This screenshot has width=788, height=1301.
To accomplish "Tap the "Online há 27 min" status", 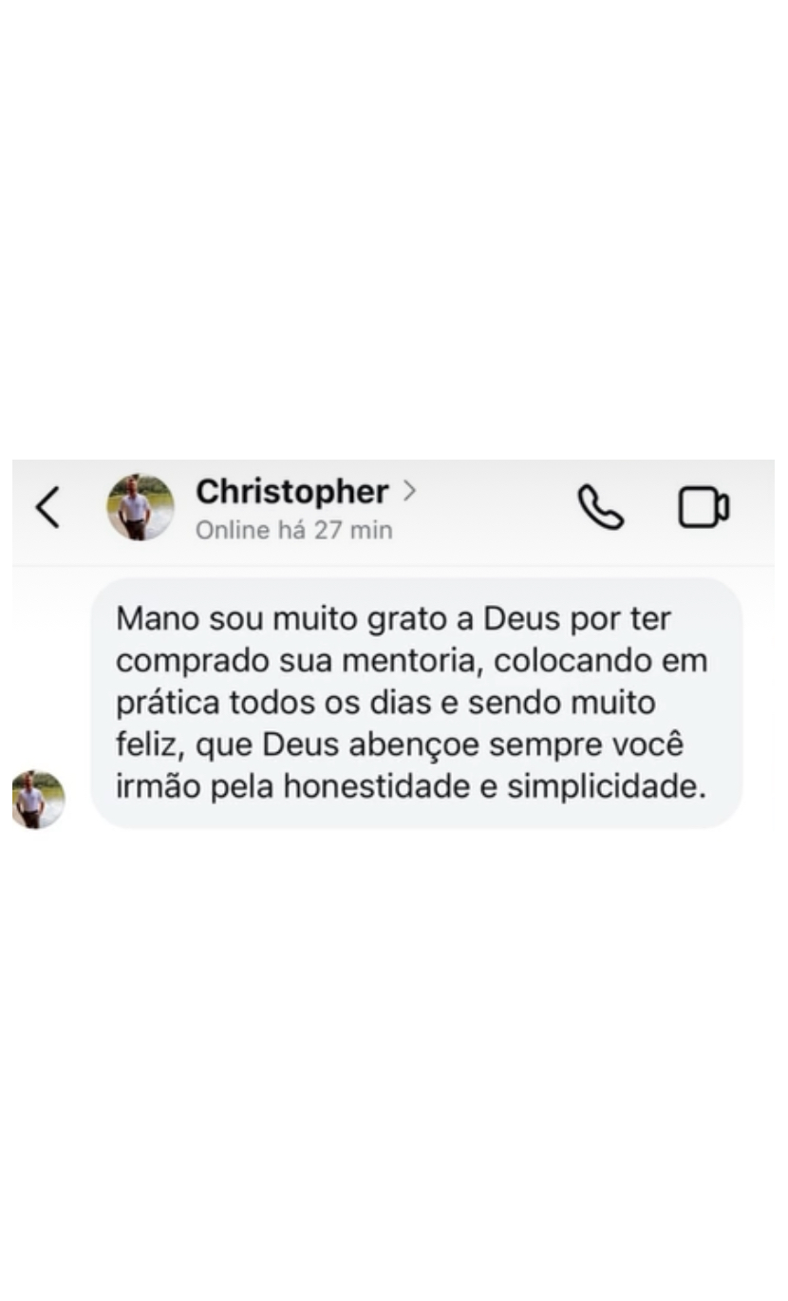I will 293,530.
